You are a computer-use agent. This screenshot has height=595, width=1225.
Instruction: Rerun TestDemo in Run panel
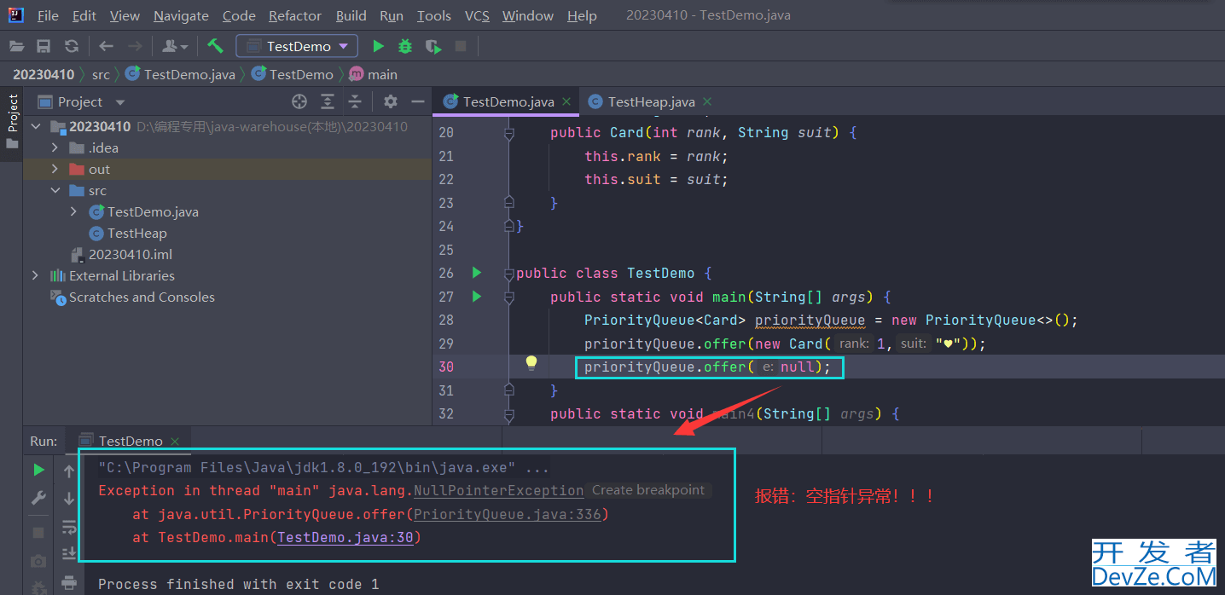(x=38, y=470)
